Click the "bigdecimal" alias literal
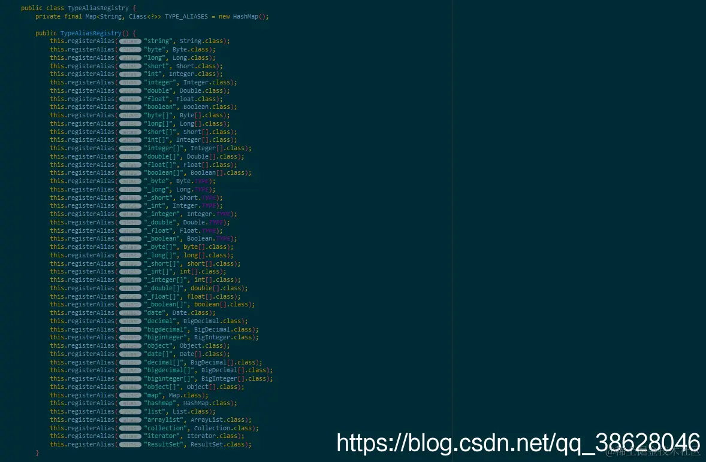The image size is (706, 462). [165, 329]
